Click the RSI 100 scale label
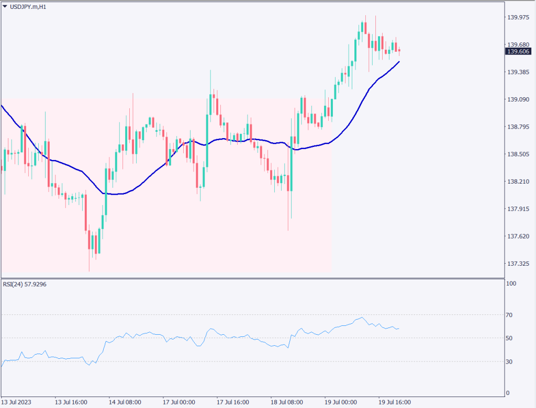This screenshot has width=536, height=408. [512, 284]
